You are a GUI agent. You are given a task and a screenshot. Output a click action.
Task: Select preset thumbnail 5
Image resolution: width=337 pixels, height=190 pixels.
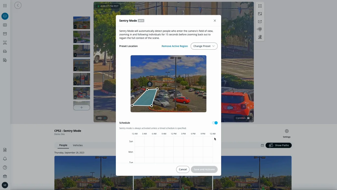(82, 79)
